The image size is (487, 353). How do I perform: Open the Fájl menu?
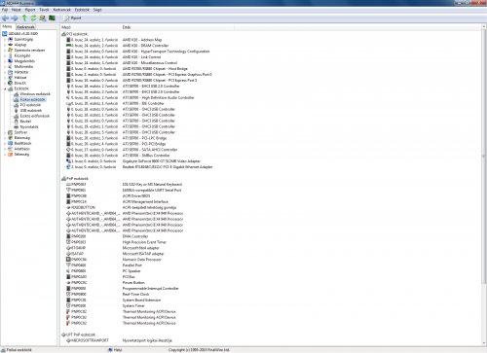point(5,10)
